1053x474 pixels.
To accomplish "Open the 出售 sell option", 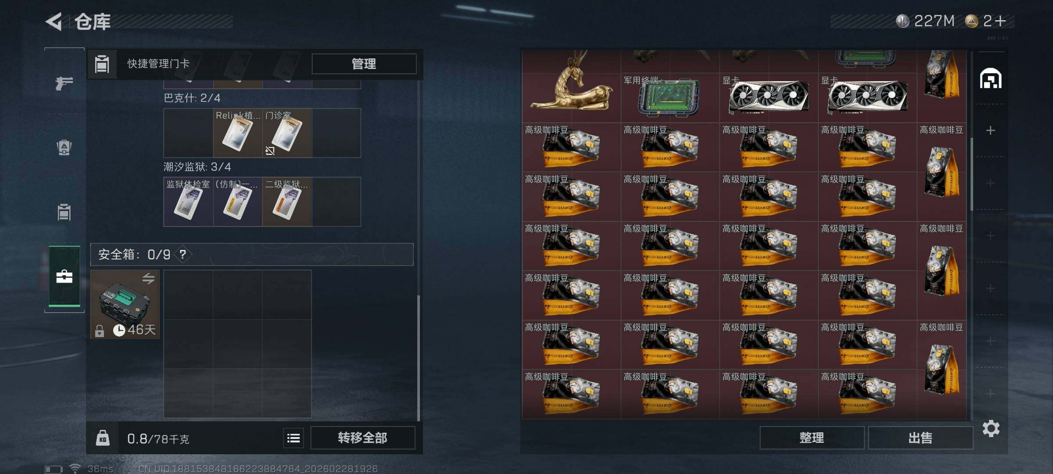I will [920, 438].
